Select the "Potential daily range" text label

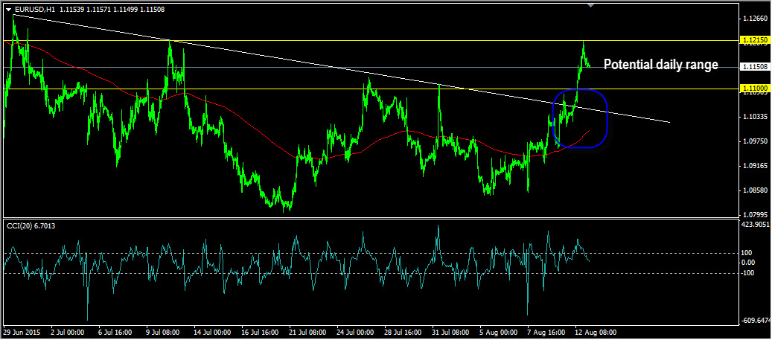[661, 65]
